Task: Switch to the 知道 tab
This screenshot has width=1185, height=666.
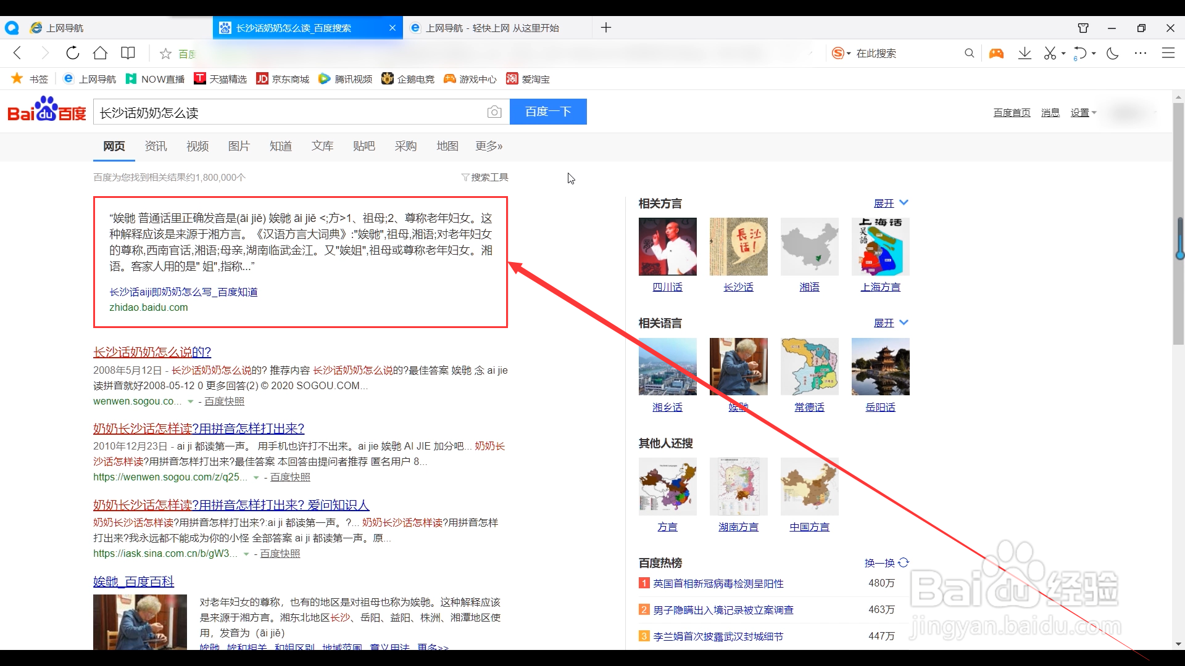Action: (281, 146)
